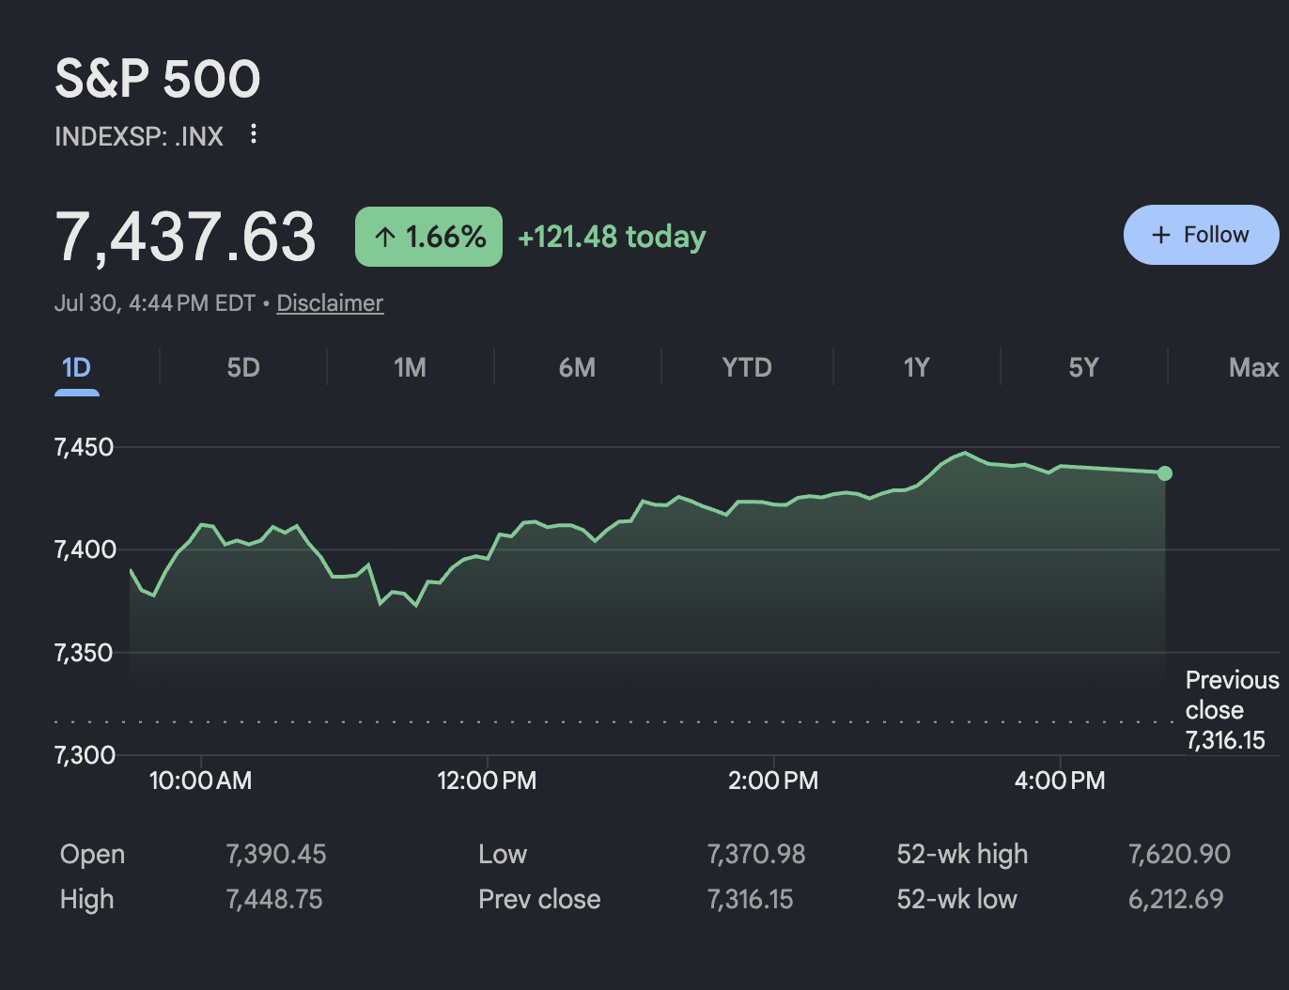Select the Max chart range tab
This screenshot has height=990, width=1289.
[1253, 367]
